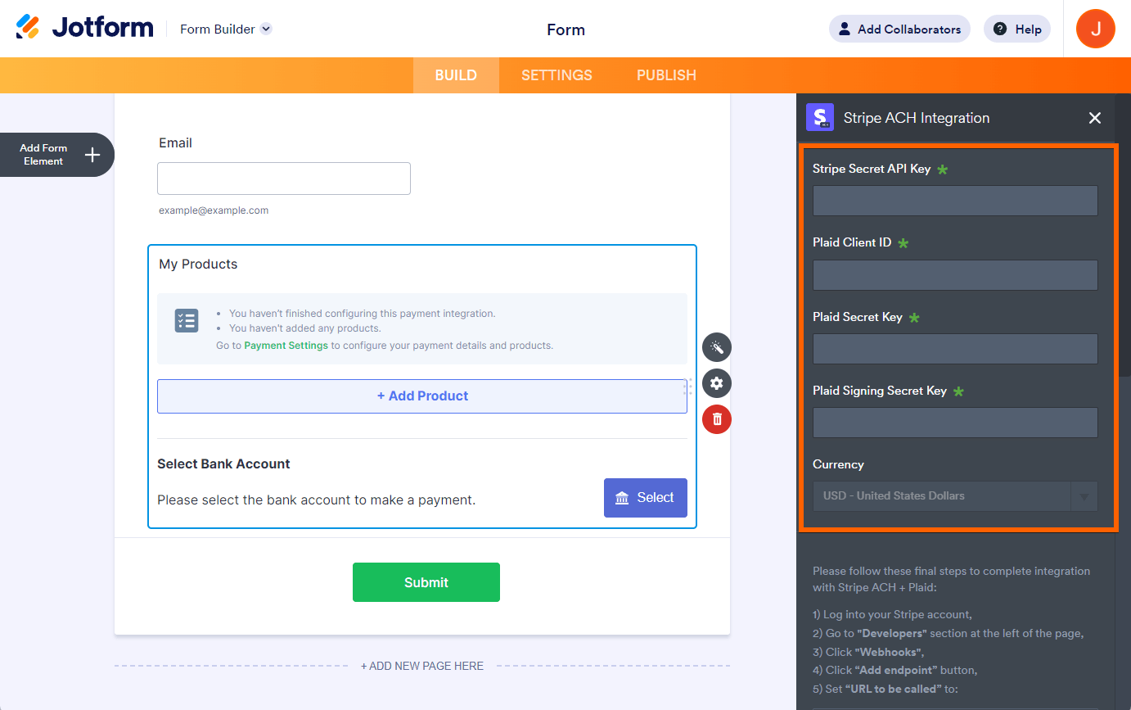
Task: Click the example@example.com hint text
Action: coord(214,210)
